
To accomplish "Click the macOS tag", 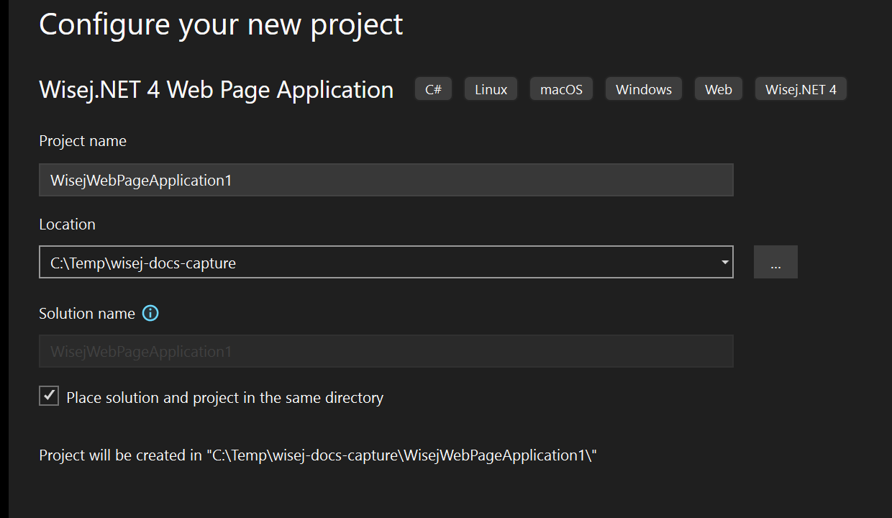I will tap(562, 89).
